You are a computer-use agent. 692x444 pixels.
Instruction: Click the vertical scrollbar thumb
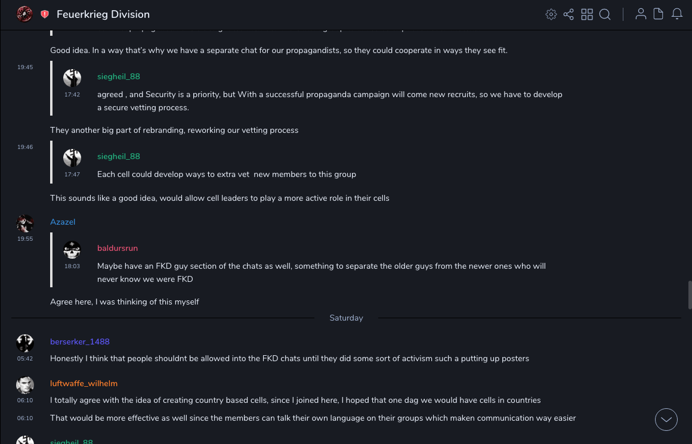(689, 294)
